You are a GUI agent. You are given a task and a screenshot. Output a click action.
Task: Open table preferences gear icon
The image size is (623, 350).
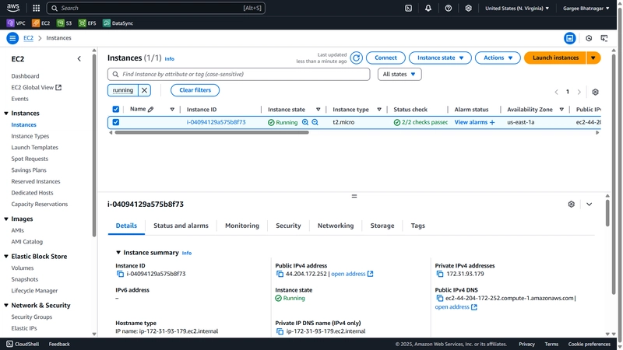(595, 92)
